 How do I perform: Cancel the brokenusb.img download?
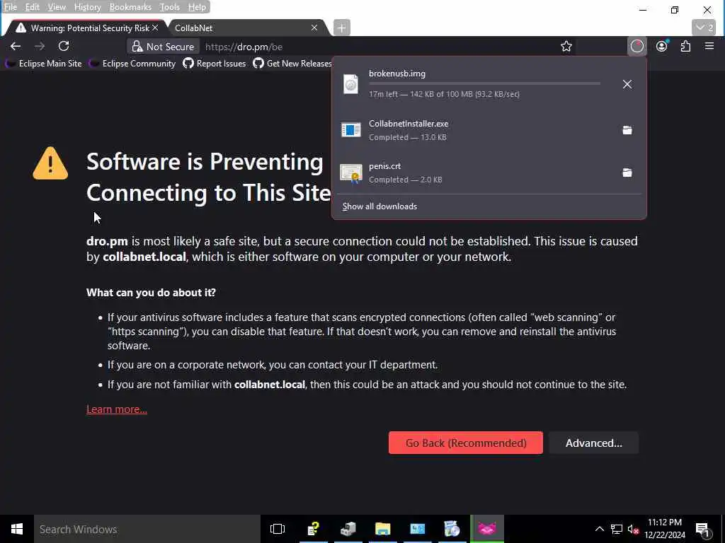click(627, 84)
